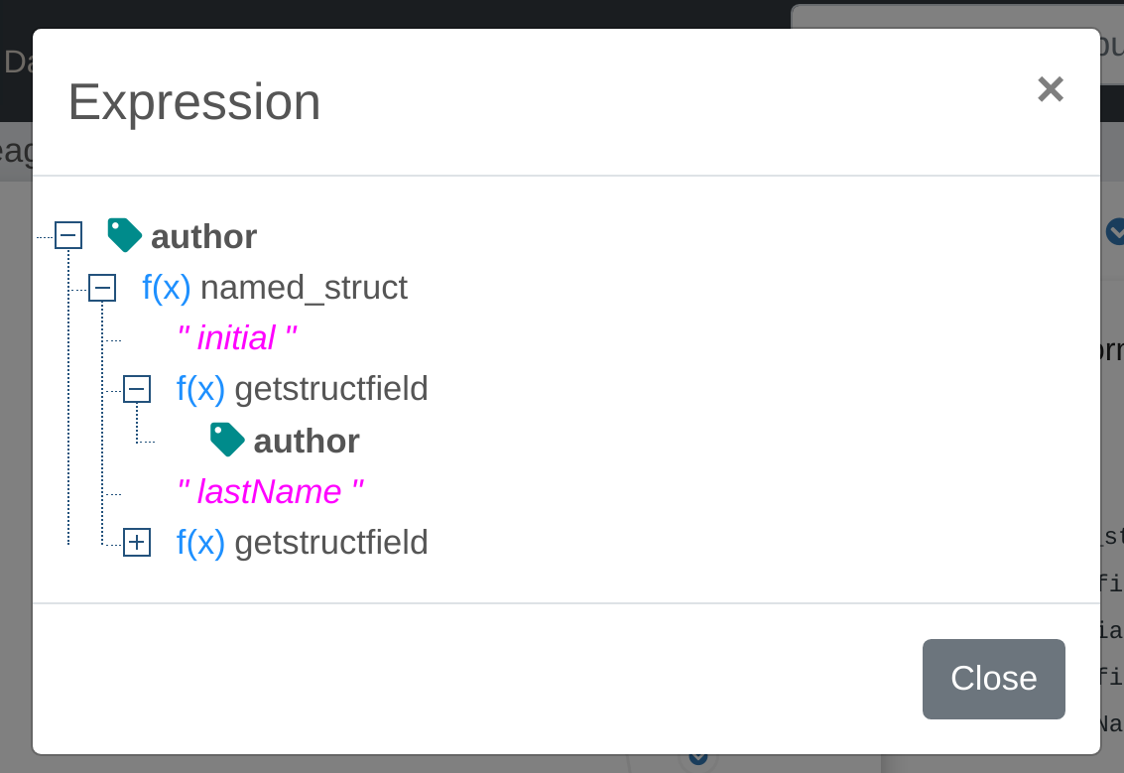
Task: Click the tag icon beside top-level author node
Action: click(123, 235)
